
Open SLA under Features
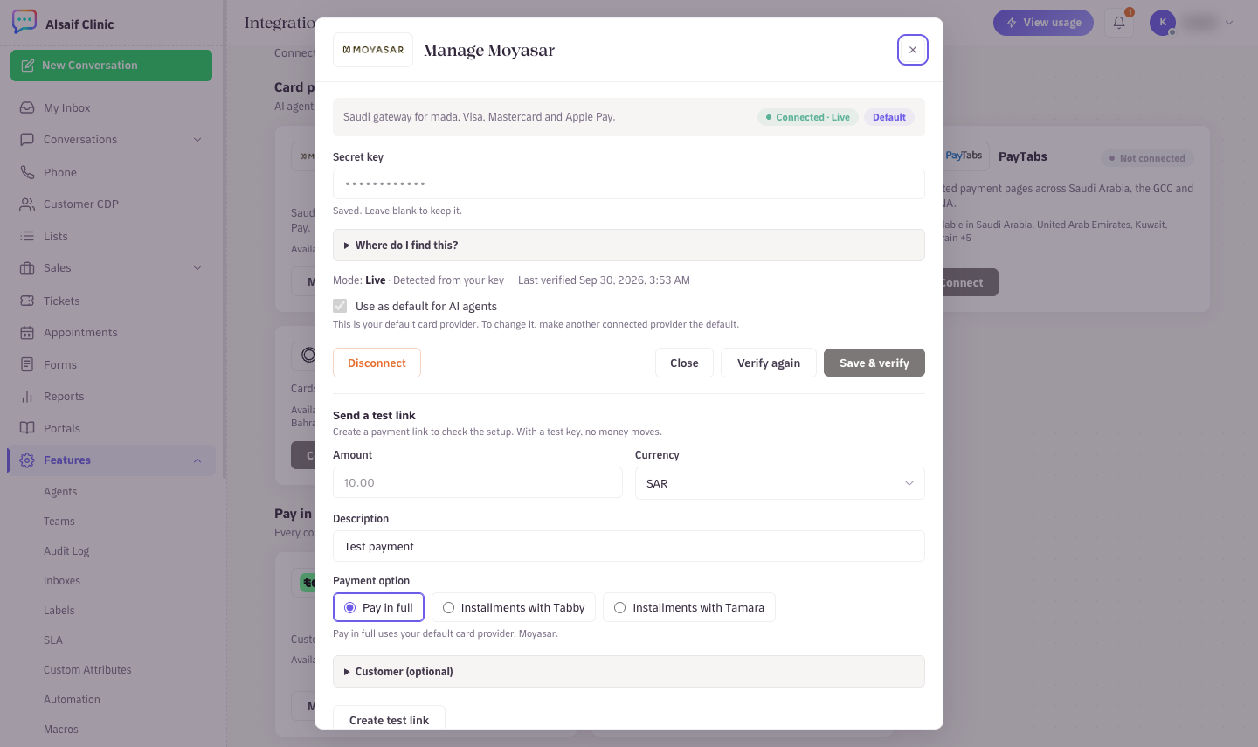tap(53, 640)
